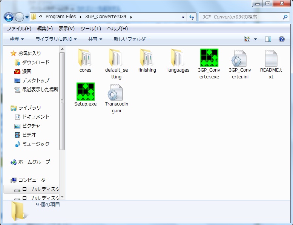Open ピクチャ library
The width and height of the screenshot is (293, 225).
[x=27, y=126]
